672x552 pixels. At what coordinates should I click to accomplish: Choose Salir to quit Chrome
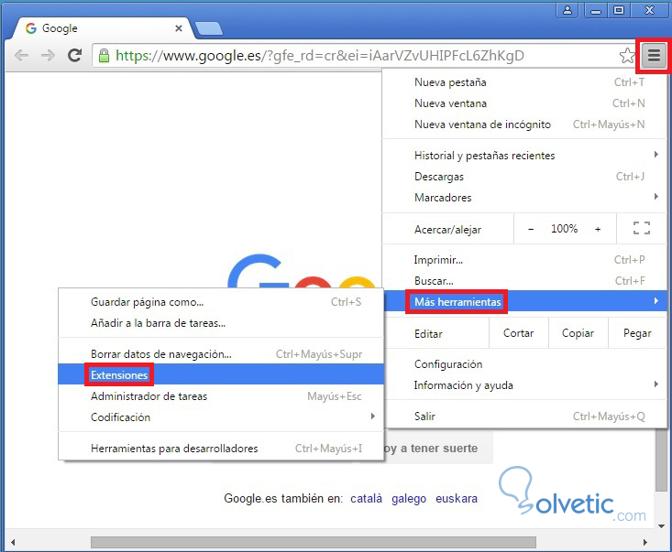pos(524,417)
